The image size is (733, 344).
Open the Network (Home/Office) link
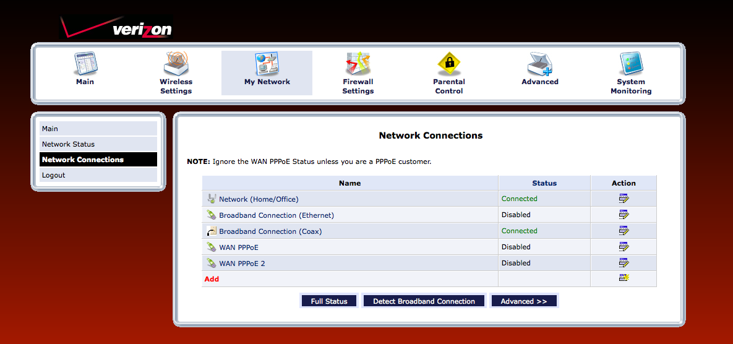tap(259, 199)
